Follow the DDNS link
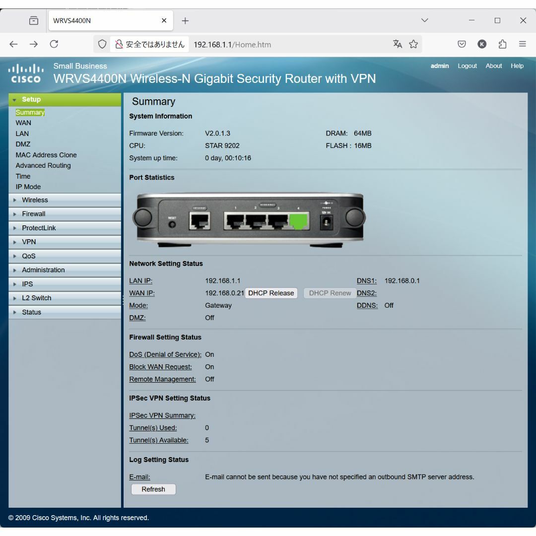 (x=367, y=305)
